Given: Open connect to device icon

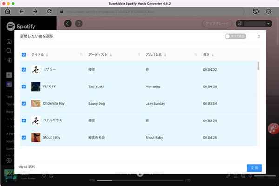Looking at the screenshot, I should (243, 176).
